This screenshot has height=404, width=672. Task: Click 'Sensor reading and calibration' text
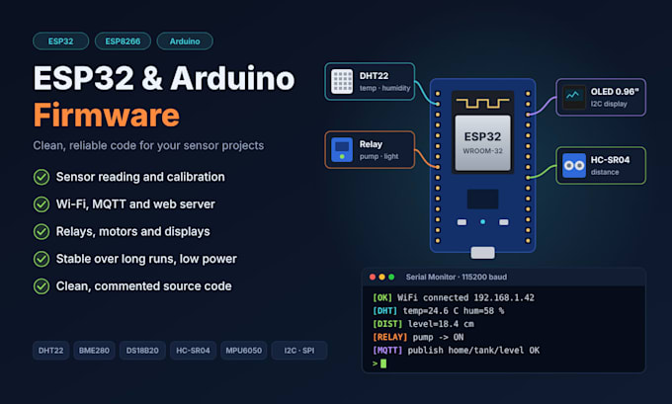[140, 177]
